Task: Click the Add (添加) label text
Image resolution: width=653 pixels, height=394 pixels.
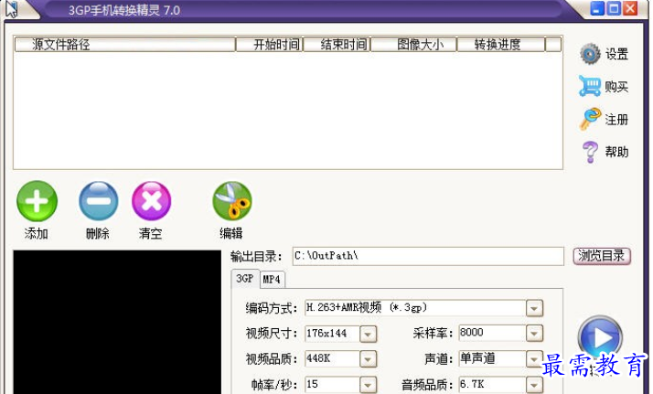Action: (37, 233)
